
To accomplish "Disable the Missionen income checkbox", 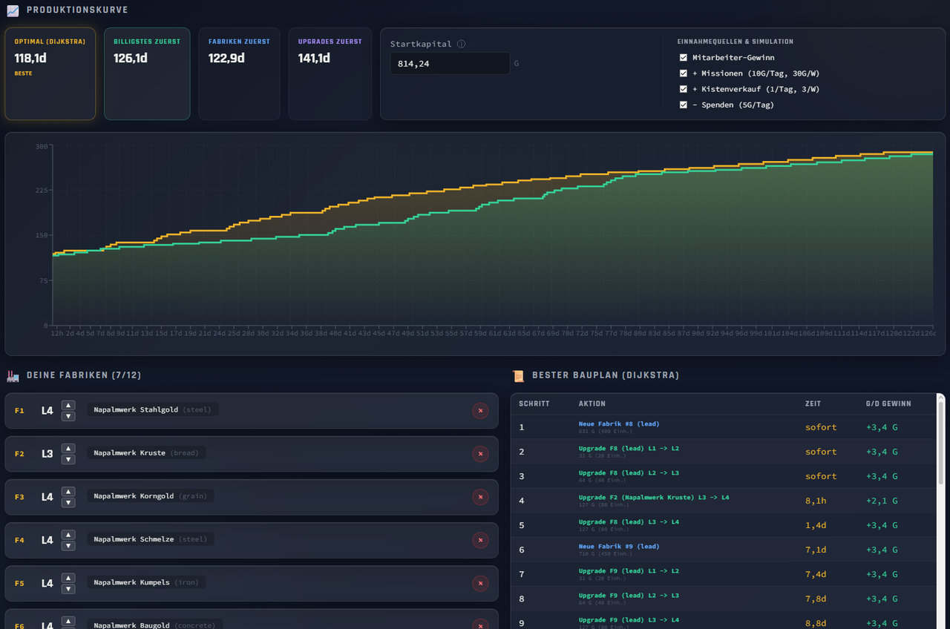I will 684,73.
